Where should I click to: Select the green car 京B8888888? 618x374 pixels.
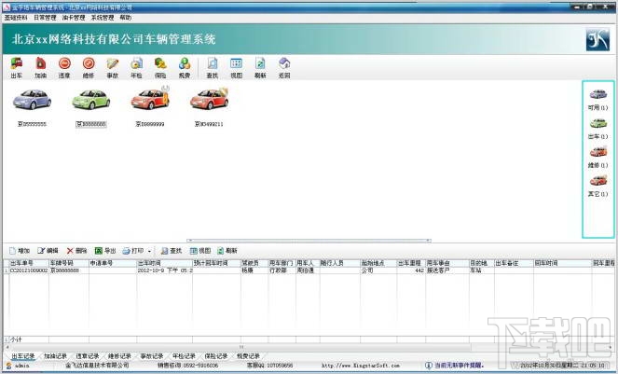click(91, 106)
